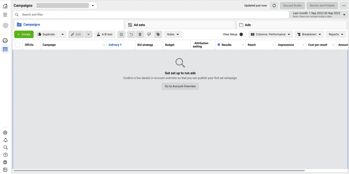Click the Duplicate button
349x174 pixels.
click(46, 34)
